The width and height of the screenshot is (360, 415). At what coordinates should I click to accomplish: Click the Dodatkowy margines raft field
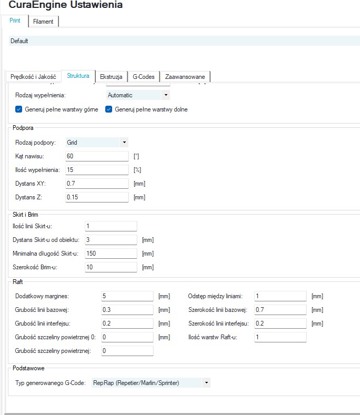click(x=127, y=296)
